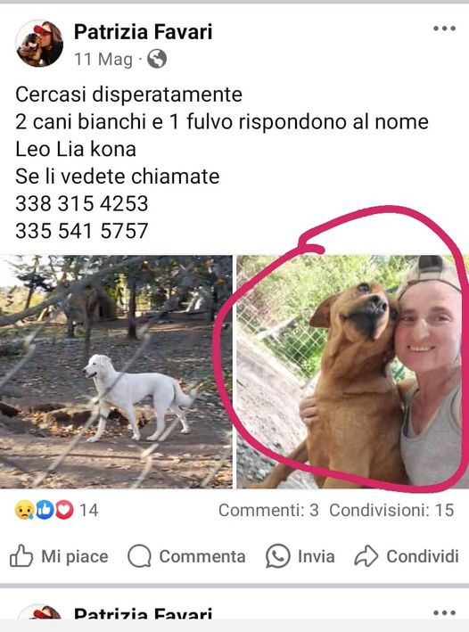This screenshot has width=469, height=632.
Task: Open the 11 Mag post timestamp
Action: point(103,59)
